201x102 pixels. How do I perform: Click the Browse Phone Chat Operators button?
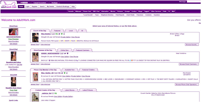point(187,84)
